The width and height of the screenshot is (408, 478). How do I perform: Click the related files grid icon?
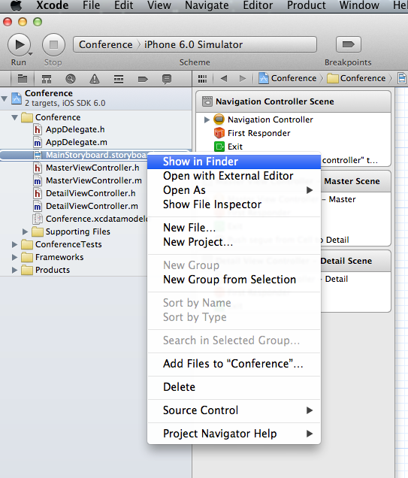[x=202, y=79]
